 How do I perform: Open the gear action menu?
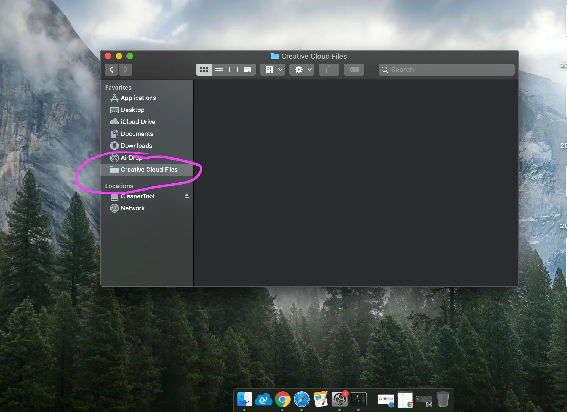[x=302, y=70]
